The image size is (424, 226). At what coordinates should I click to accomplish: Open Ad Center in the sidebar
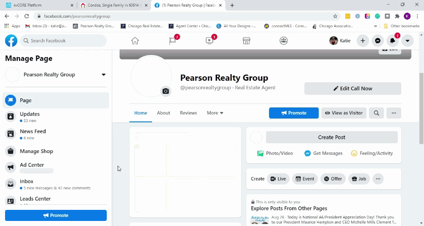coord(56,167)
